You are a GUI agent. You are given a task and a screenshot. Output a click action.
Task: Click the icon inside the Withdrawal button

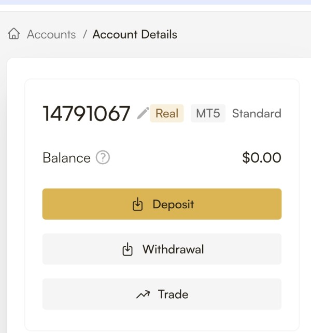(x=128, y=249)
